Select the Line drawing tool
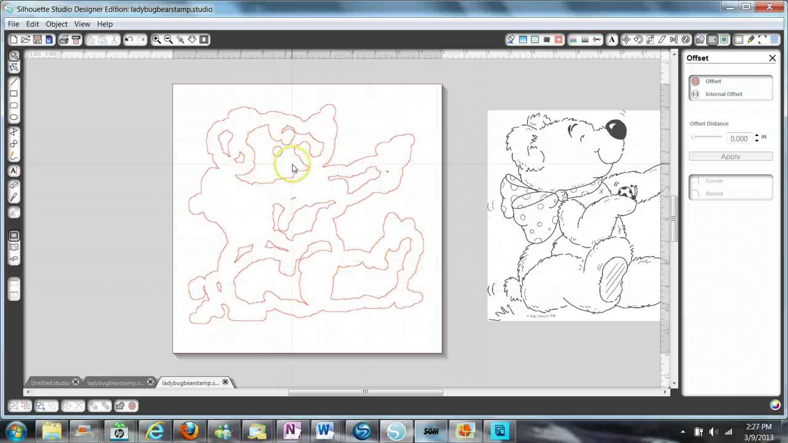Viewport: 788px width, 443px height. click(14, 82)
